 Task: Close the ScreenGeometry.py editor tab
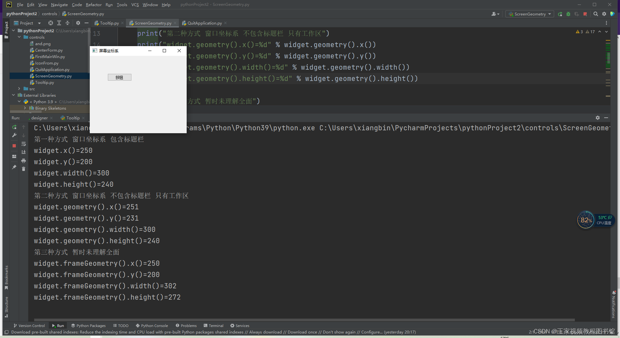coord(175,23)
